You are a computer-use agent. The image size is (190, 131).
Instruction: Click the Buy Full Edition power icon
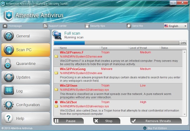point(145,128)
